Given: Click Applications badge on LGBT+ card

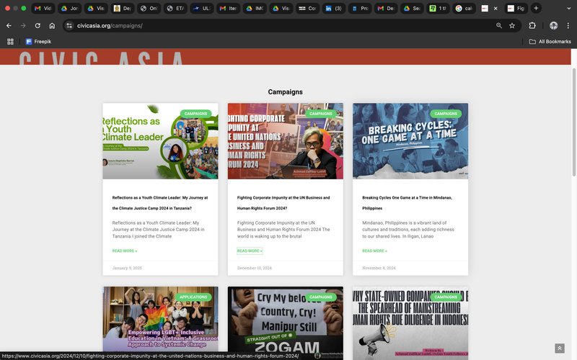Looking at the screenshot, I should tap(193, 297).
